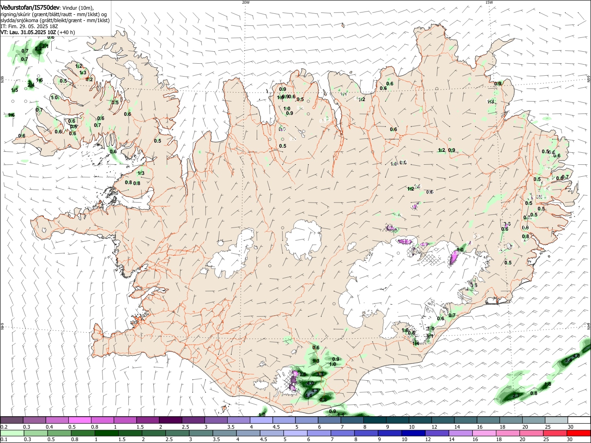This screenshot has width=591, height=443.
Task: Choose the darkest green 1 swatch in lower legend
Action: point(106,433)
